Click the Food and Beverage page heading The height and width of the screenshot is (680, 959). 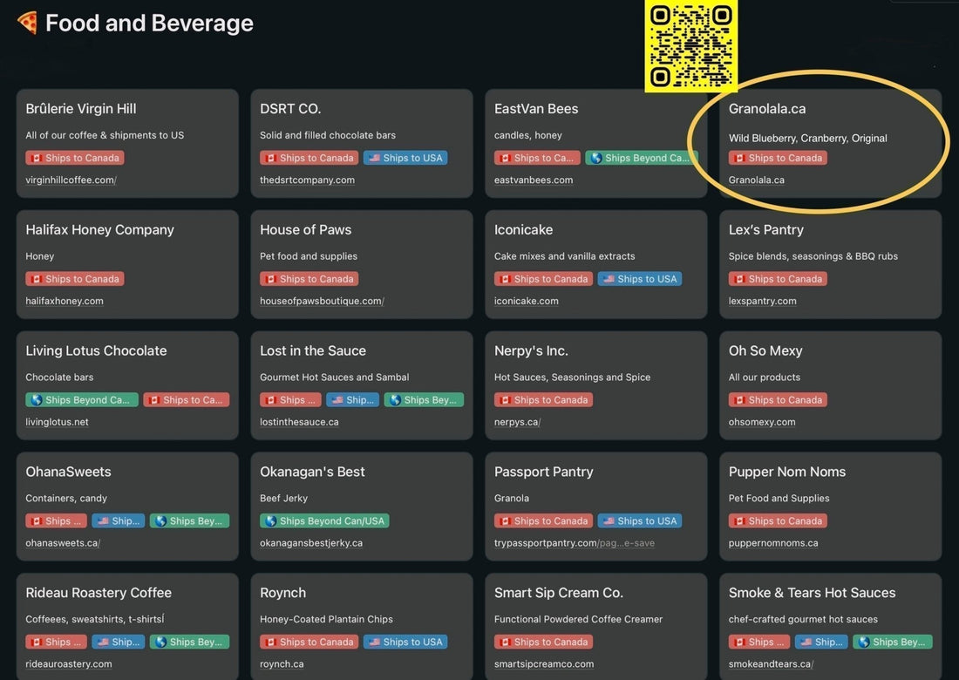(149, 24)
